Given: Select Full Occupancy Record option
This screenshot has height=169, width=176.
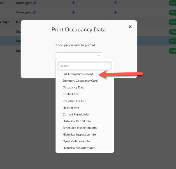Looking at the screenshot, I should coord(78,74).
